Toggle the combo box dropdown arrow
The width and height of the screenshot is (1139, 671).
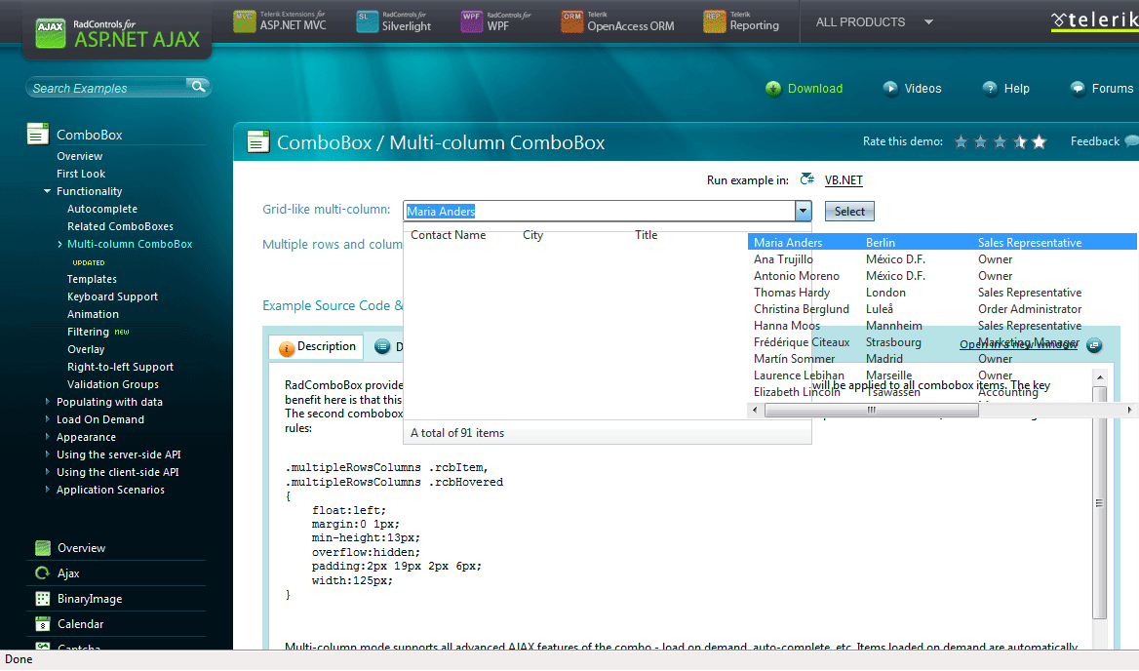[803, 211]
